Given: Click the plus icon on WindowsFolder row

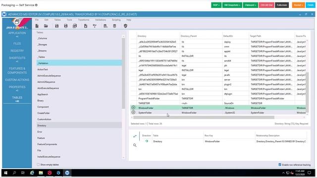Looking at the screenshot, I should [133, 108].
